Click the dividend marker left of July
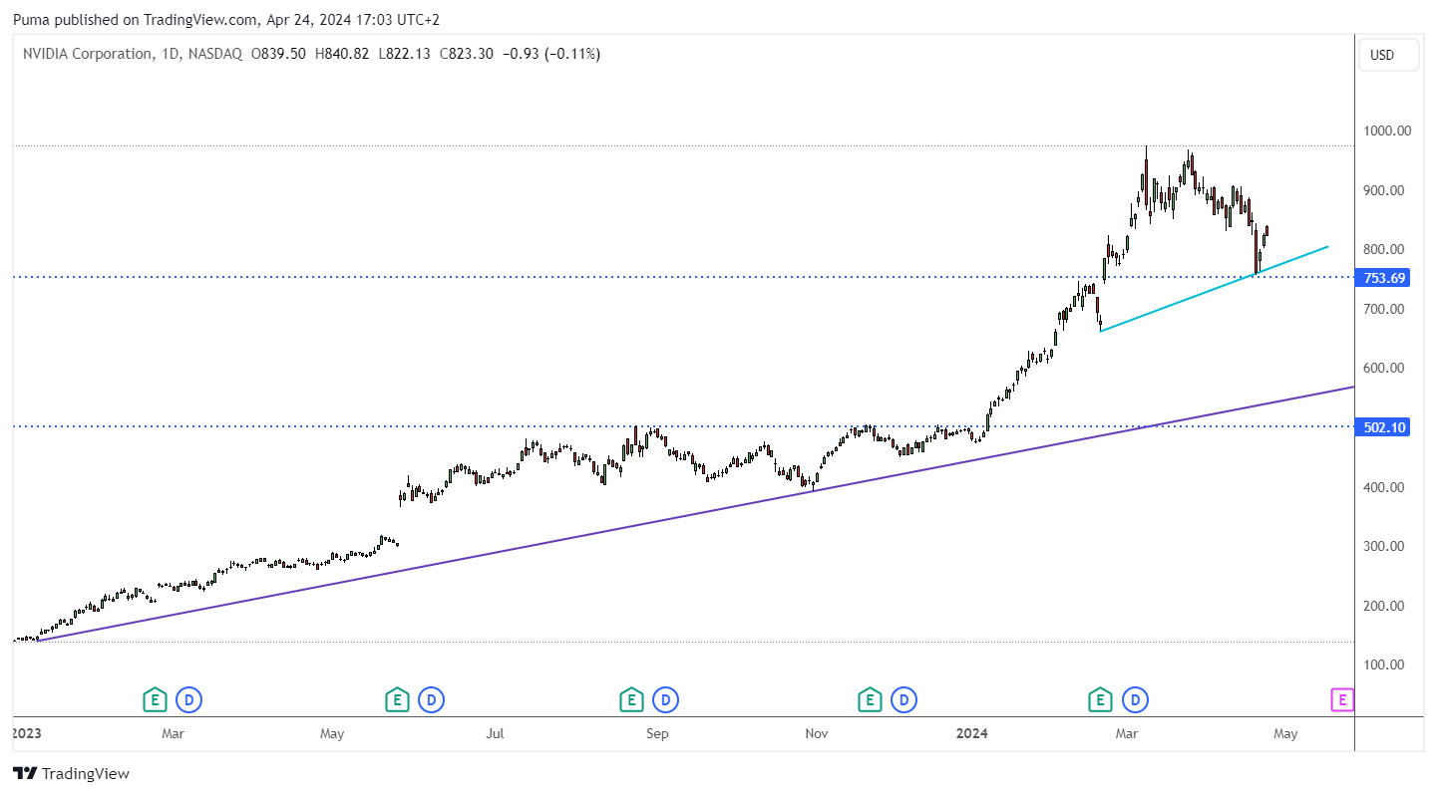Screen dimensions: 1437x795 coord(432,700)
